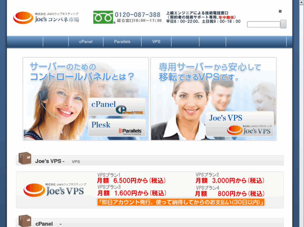Click the cPanel/WHM logo icon in banner
The width and height of the screenshot is (304, 227).
coord(129,110)
